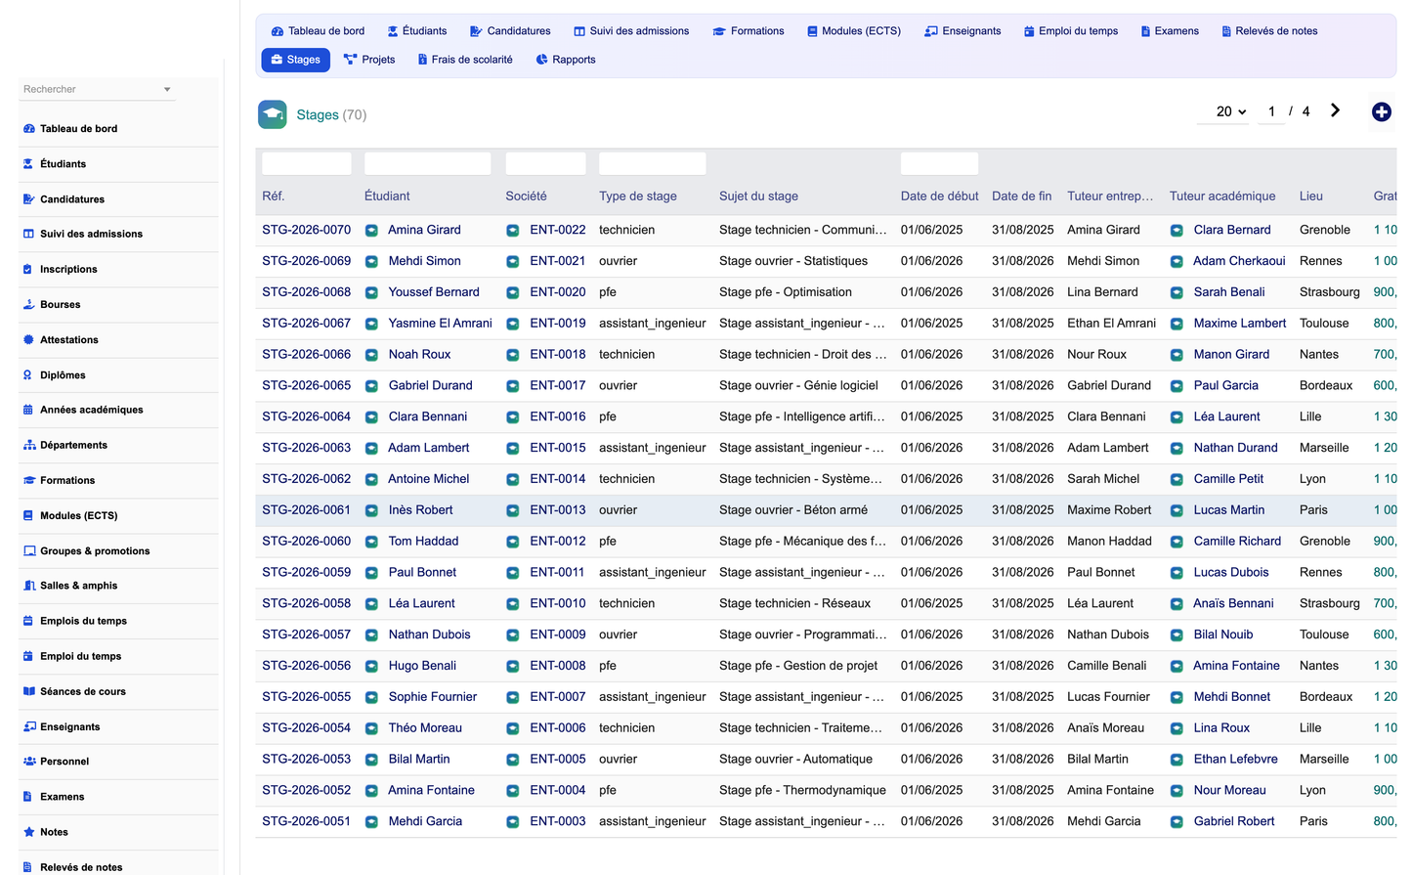Viewport: 1412px width, 875px height.
Task: Click the Personnel icon in sidebar
Action: pyautogui.click(x=28, y=762)
